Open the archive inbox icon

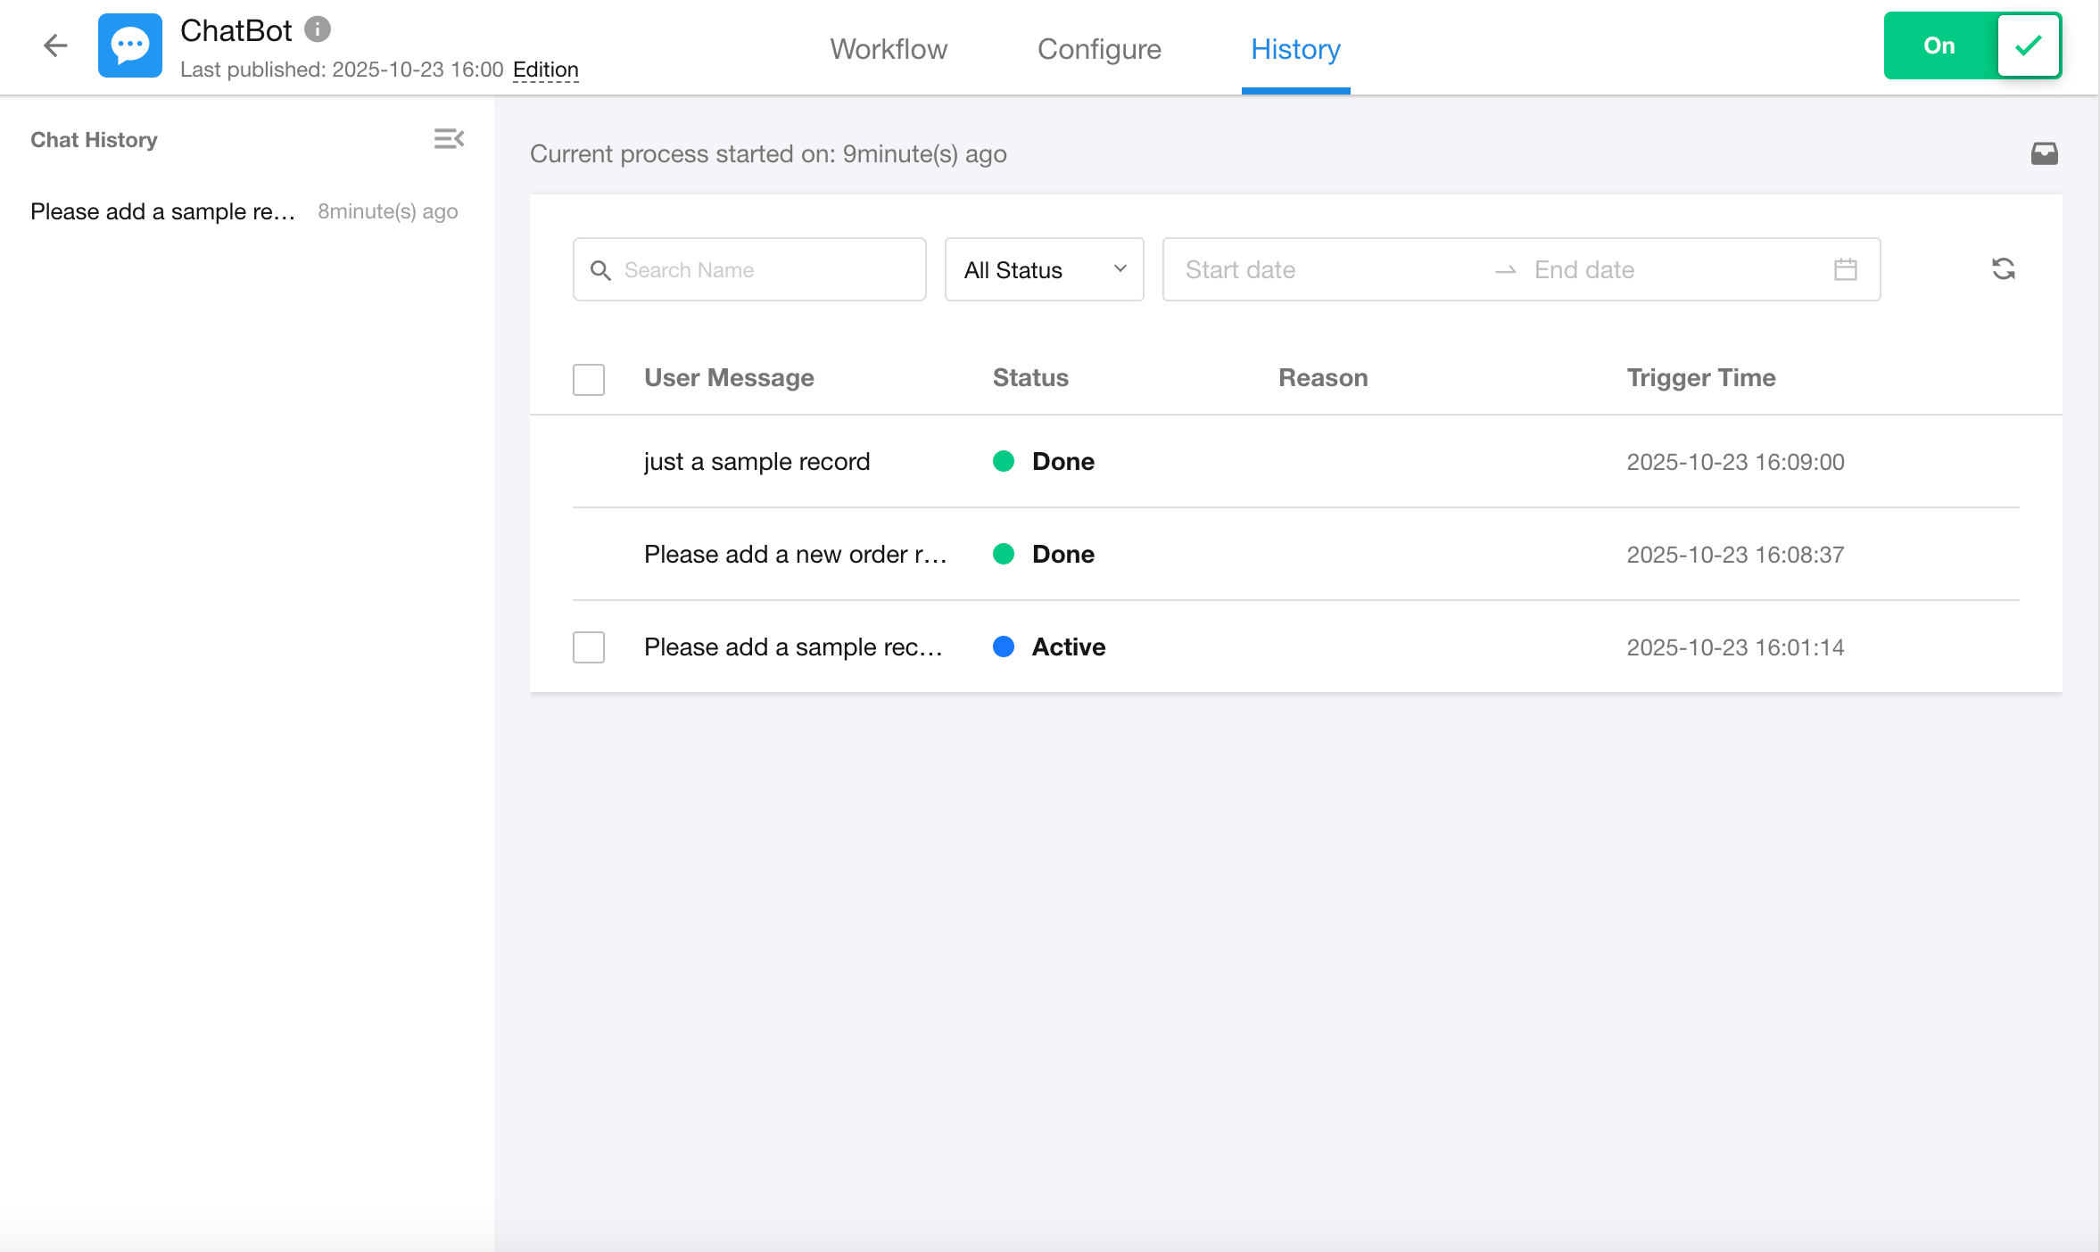[2044, 153]
